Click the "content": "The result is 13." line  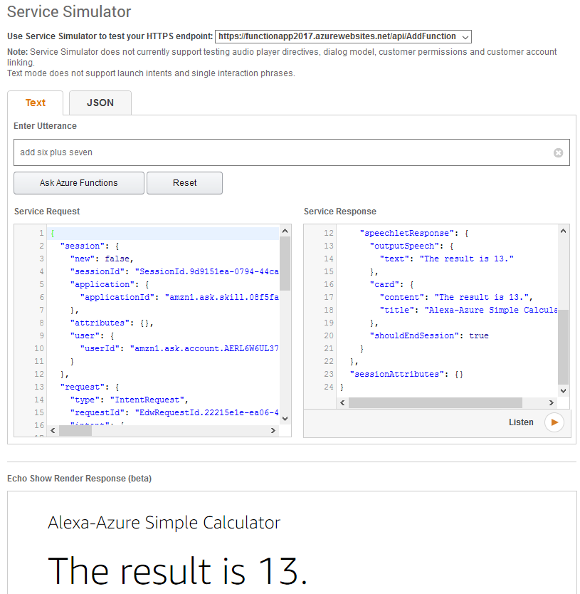(x=456, y=298)
